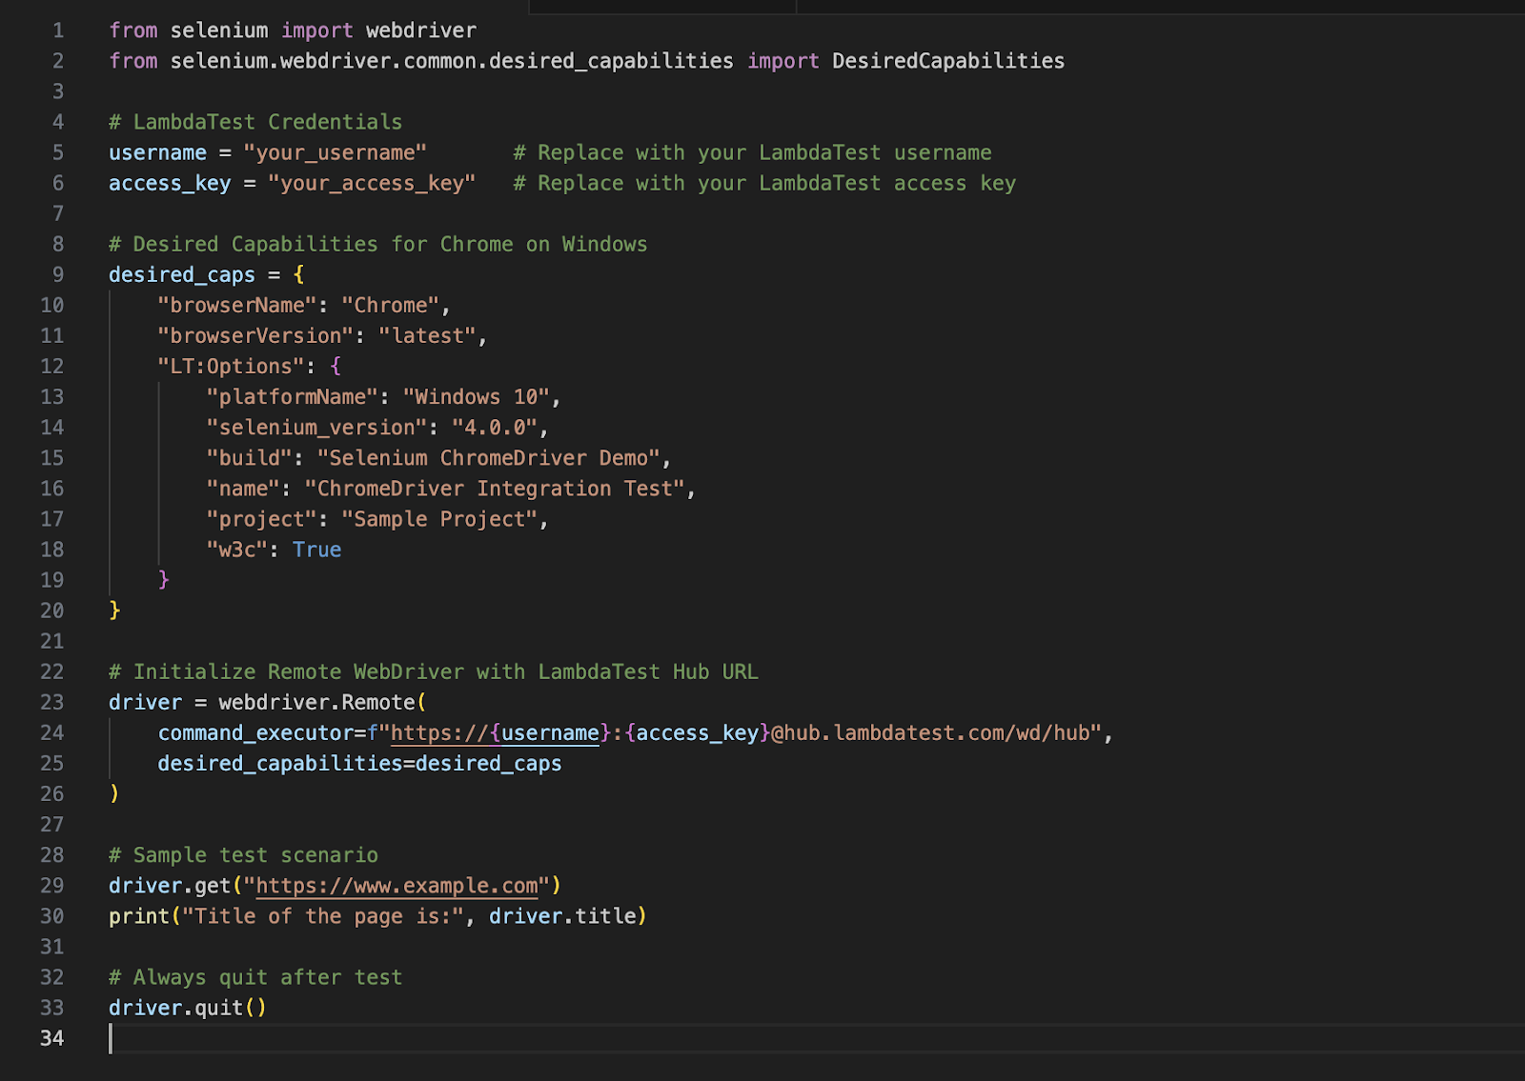Click the "LT:Options" key
1525x1081 pixels.
231,367
